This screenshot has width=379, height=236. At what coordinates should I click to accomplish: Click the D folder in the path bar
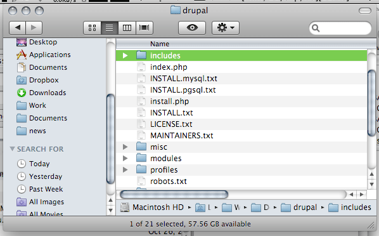(260, 207)
